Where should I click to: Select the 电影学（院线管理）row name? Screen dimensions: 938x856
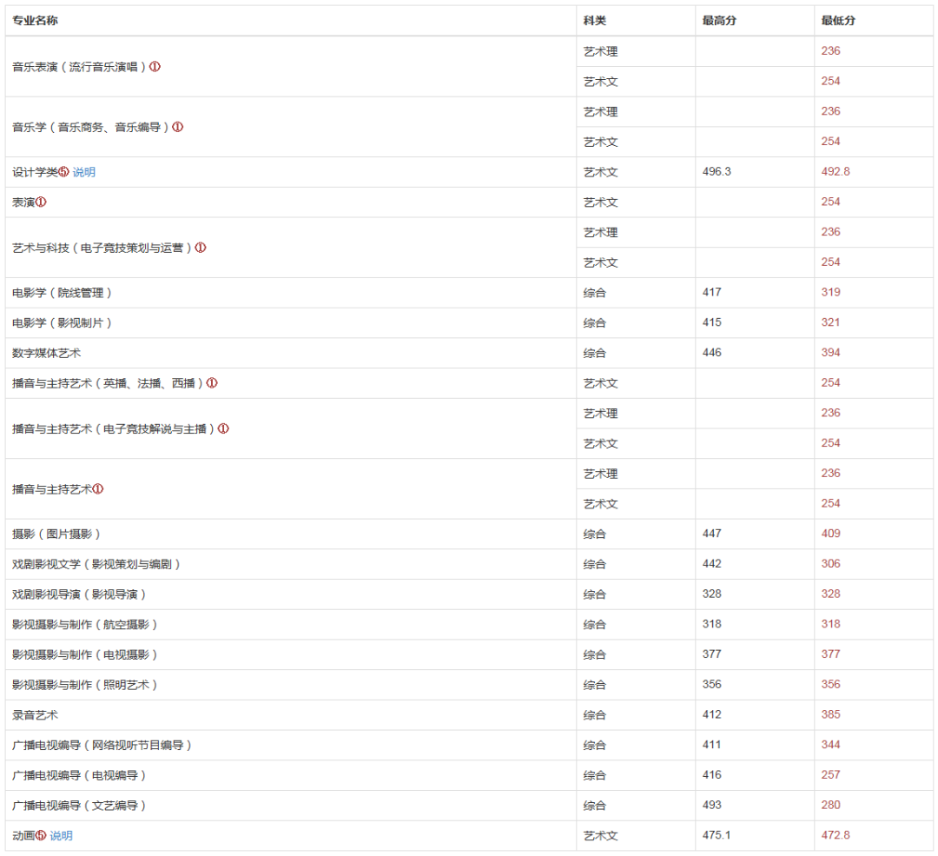point(63,293)
